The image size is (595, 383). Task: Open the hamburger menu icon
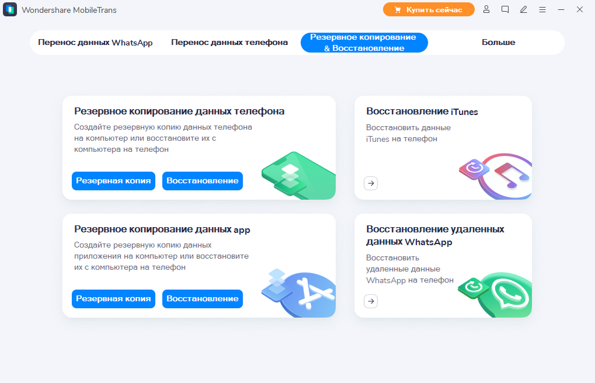pyautogui.click(x=542, y=9)
